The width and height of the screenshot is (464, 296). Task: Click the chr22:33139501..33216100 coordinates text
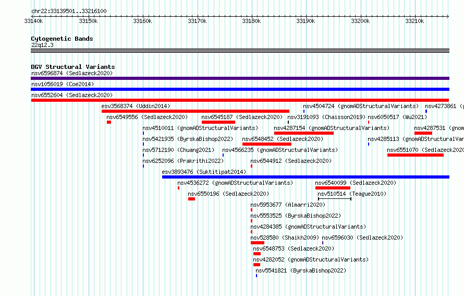pos(69,11)
